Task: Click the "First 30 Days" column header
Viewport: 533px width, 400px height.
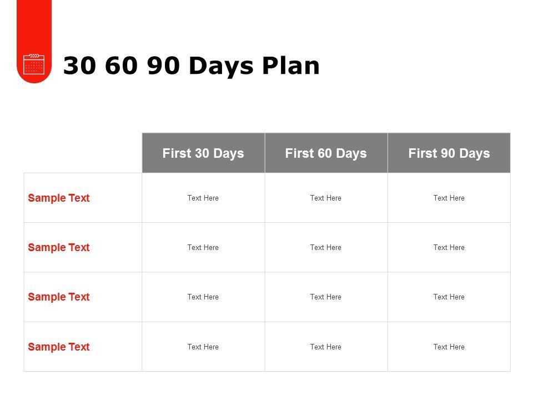Action: click(x=203, y=153)
